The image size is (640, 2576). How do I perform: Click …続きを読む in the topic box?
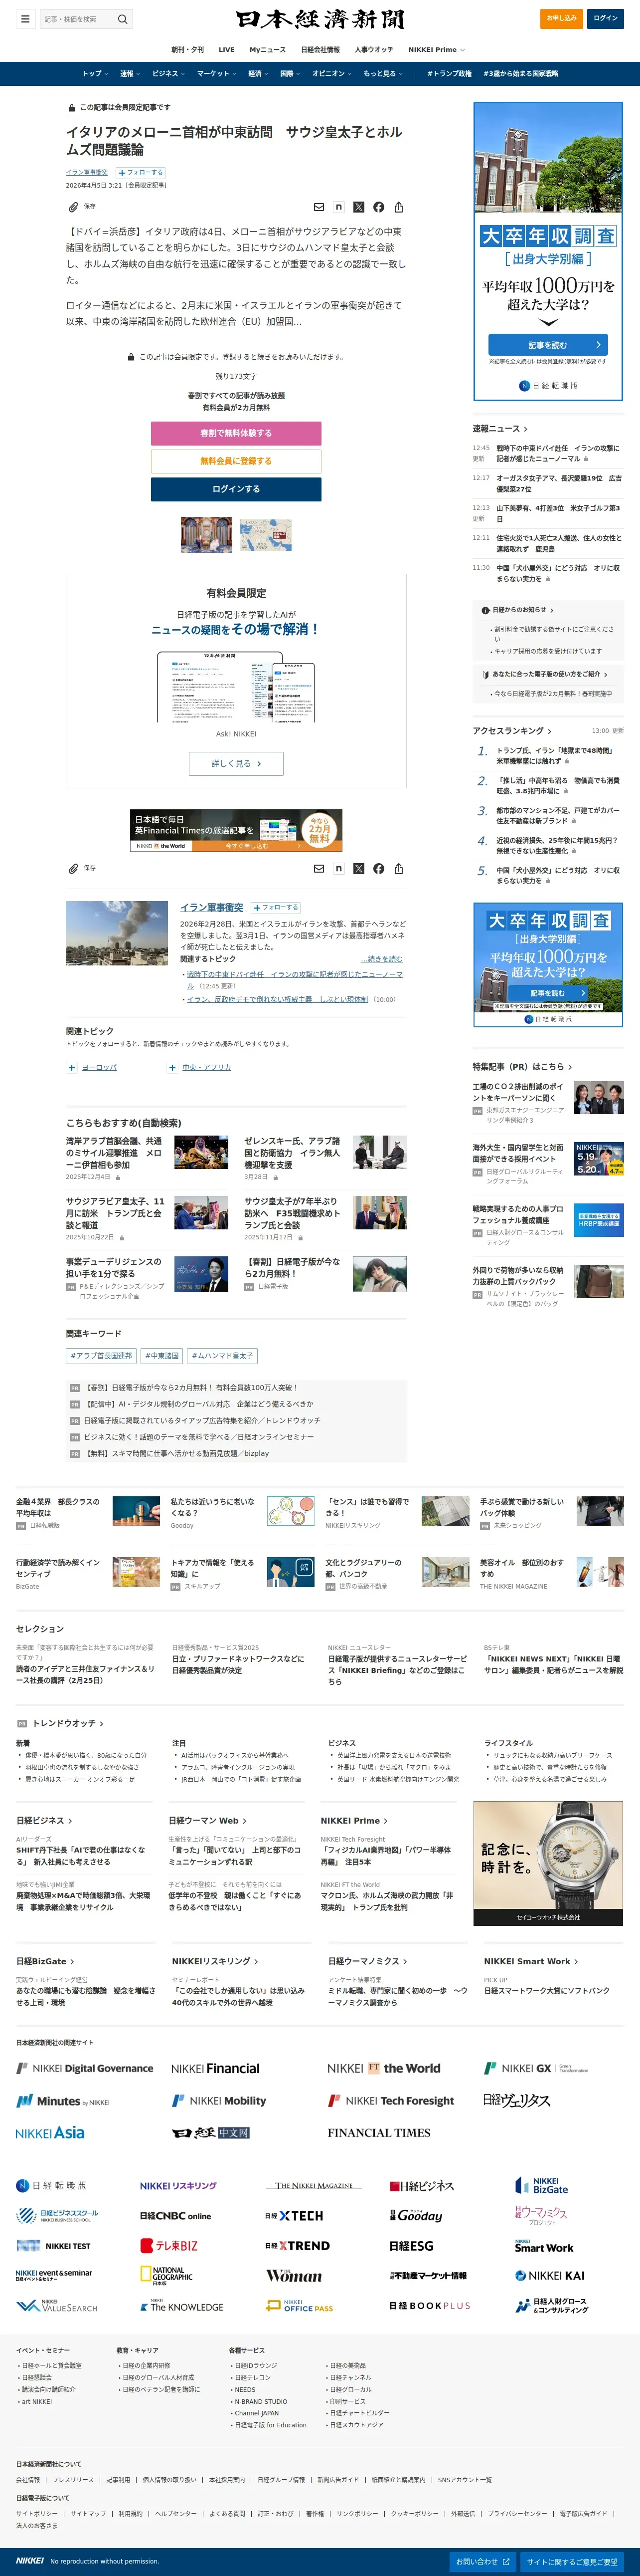pyautogui.click(x=382, y=958)
